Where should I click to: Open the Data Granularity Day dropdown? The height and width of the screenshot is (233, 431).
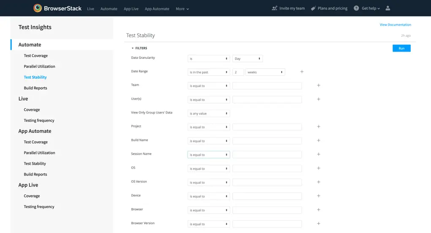(x=247, y=59)
